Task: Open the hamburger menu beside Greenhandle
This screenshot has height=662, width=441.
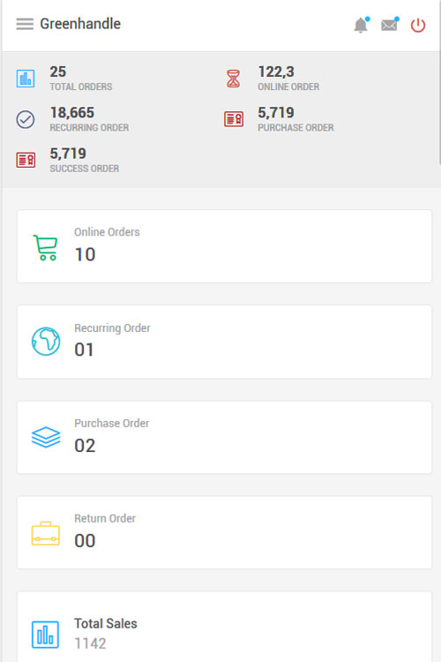Action: [25, 24]
